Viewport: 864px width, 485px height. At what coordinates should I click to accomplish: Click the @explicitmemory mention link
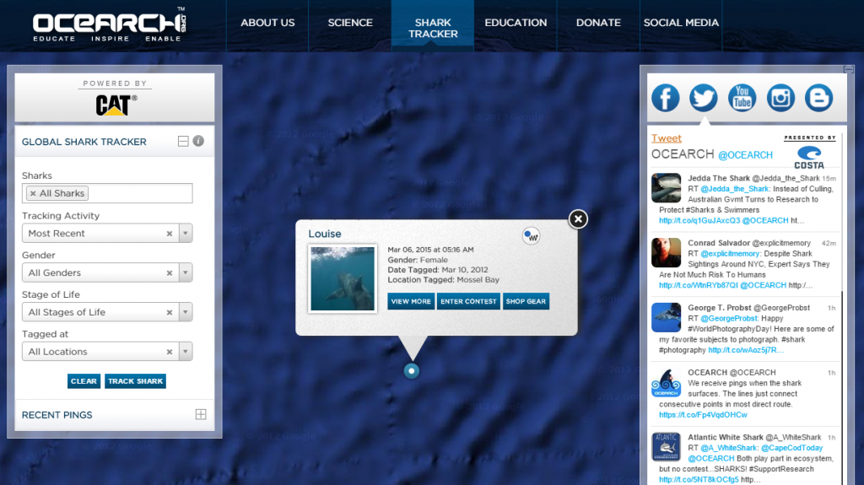click(730, 254)
